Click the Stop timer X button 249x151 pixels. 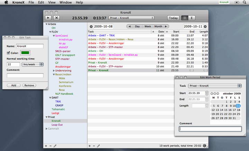coord(57,18)
